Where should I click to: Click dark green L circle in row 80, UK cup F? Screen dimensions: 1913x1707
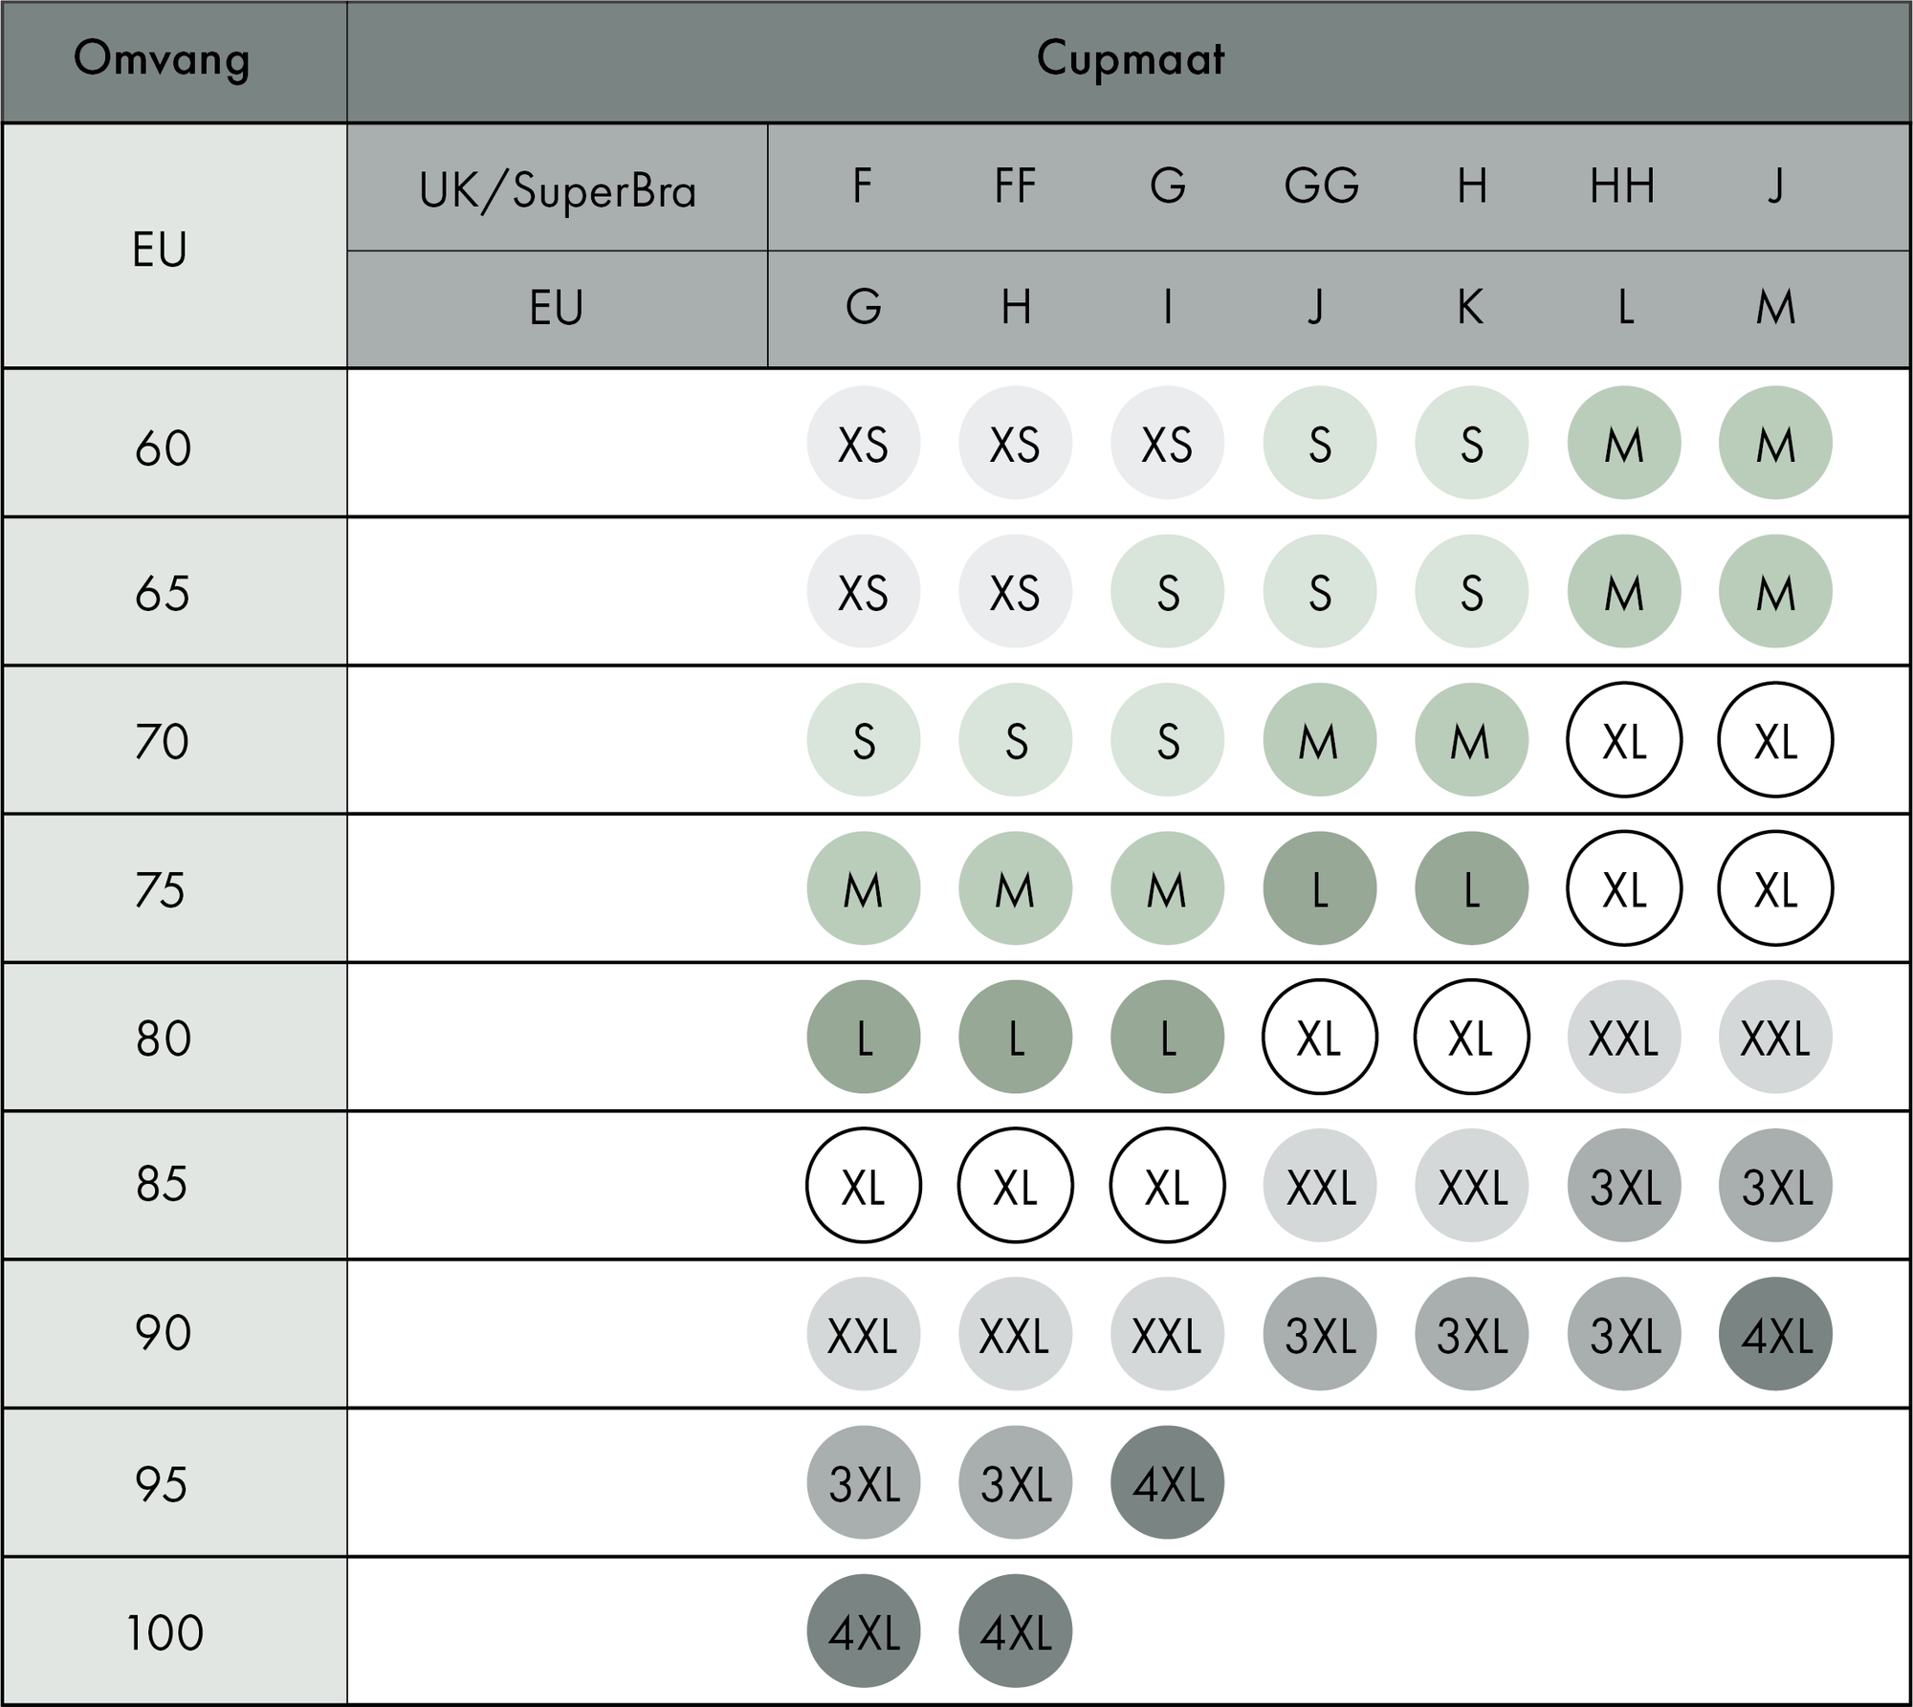coord(863,1038)
